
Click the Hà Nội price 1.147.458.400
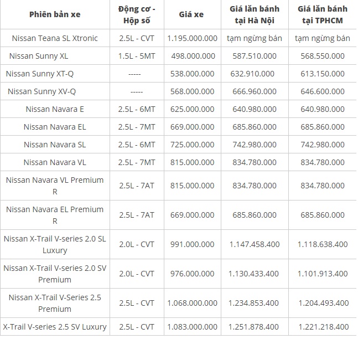[x=255, y=244]
